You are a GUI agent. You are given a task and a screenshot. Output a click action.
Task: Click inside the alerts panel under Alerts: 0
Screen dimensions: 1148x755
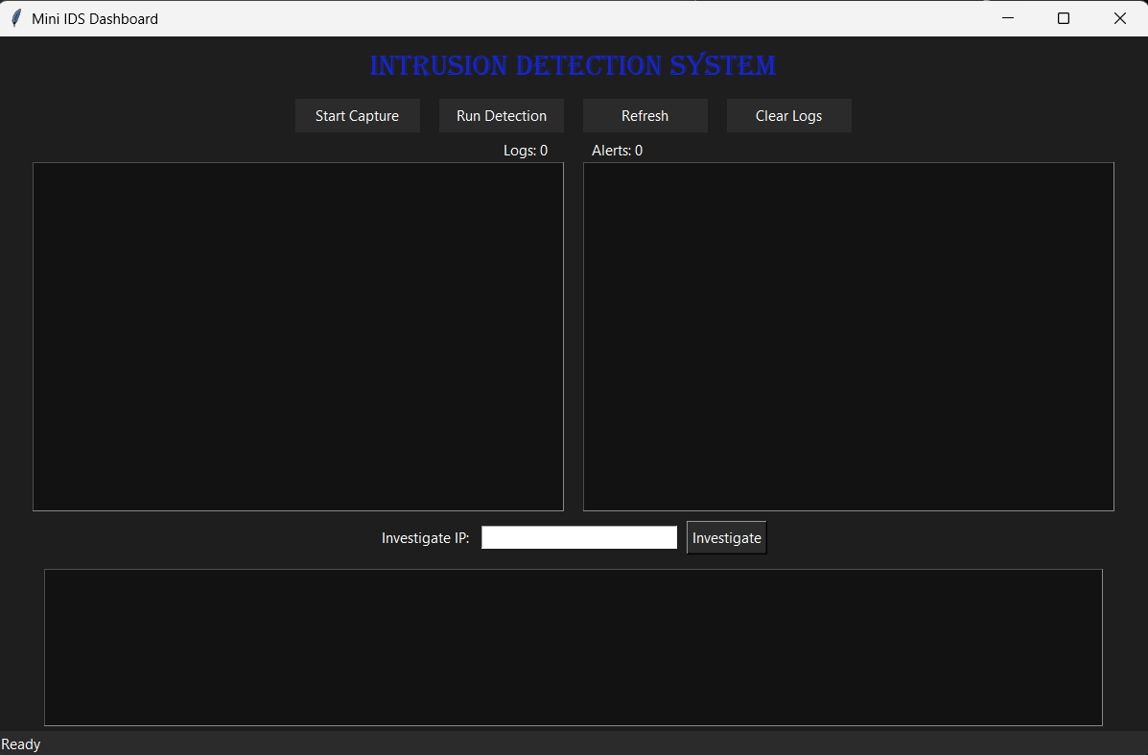849,337
